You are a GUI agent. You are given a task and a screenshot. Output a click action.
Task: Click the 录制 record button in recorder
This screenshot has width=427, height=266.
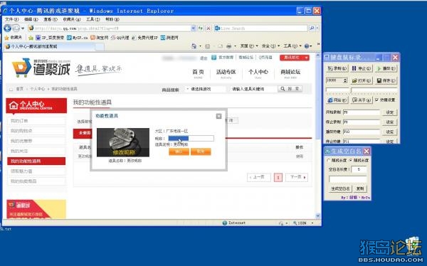(337, 68)
